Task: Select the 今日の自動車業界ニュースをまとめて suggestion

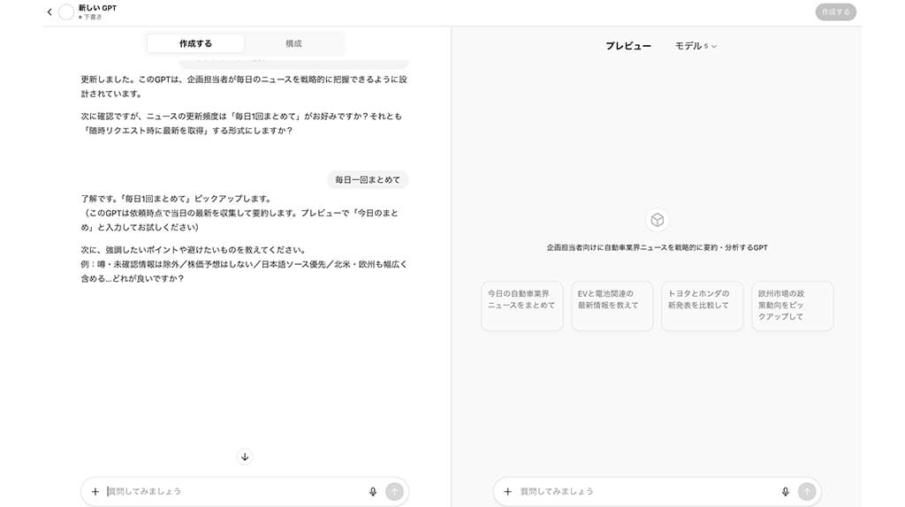Action: click(521, 306)
